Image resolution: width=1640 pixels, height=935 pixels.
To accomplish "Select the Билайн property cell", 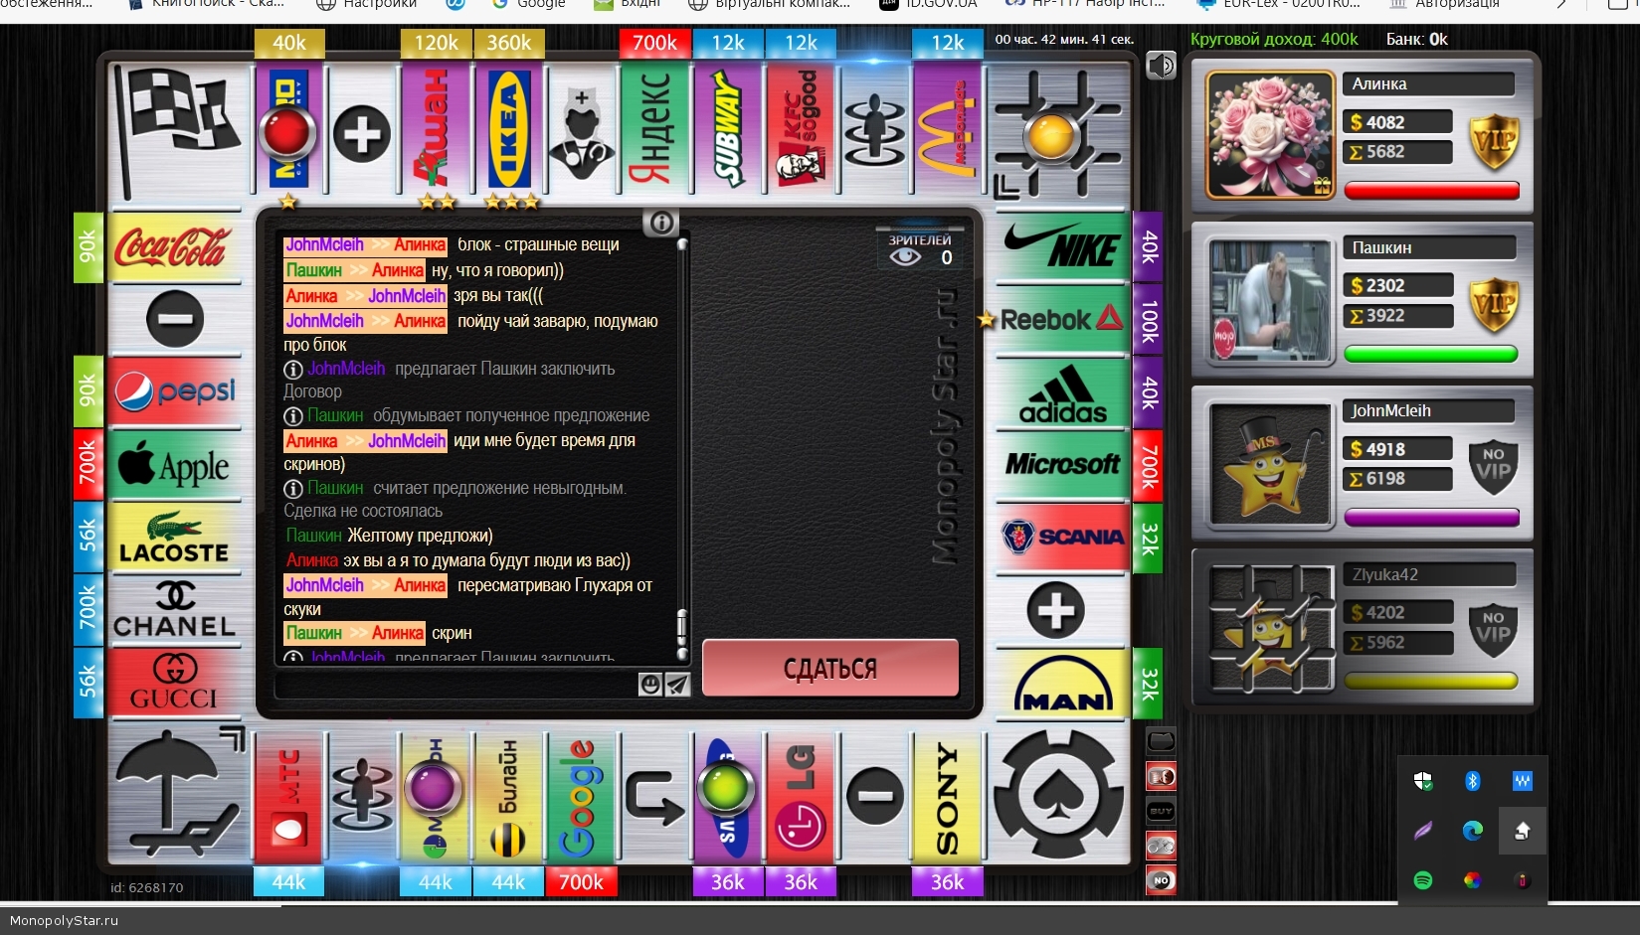I will point(509,797).
